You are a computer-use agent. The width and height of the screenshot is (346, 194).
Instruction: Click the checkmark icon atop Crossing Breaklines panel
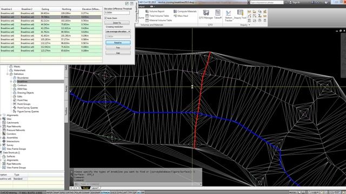127,3
